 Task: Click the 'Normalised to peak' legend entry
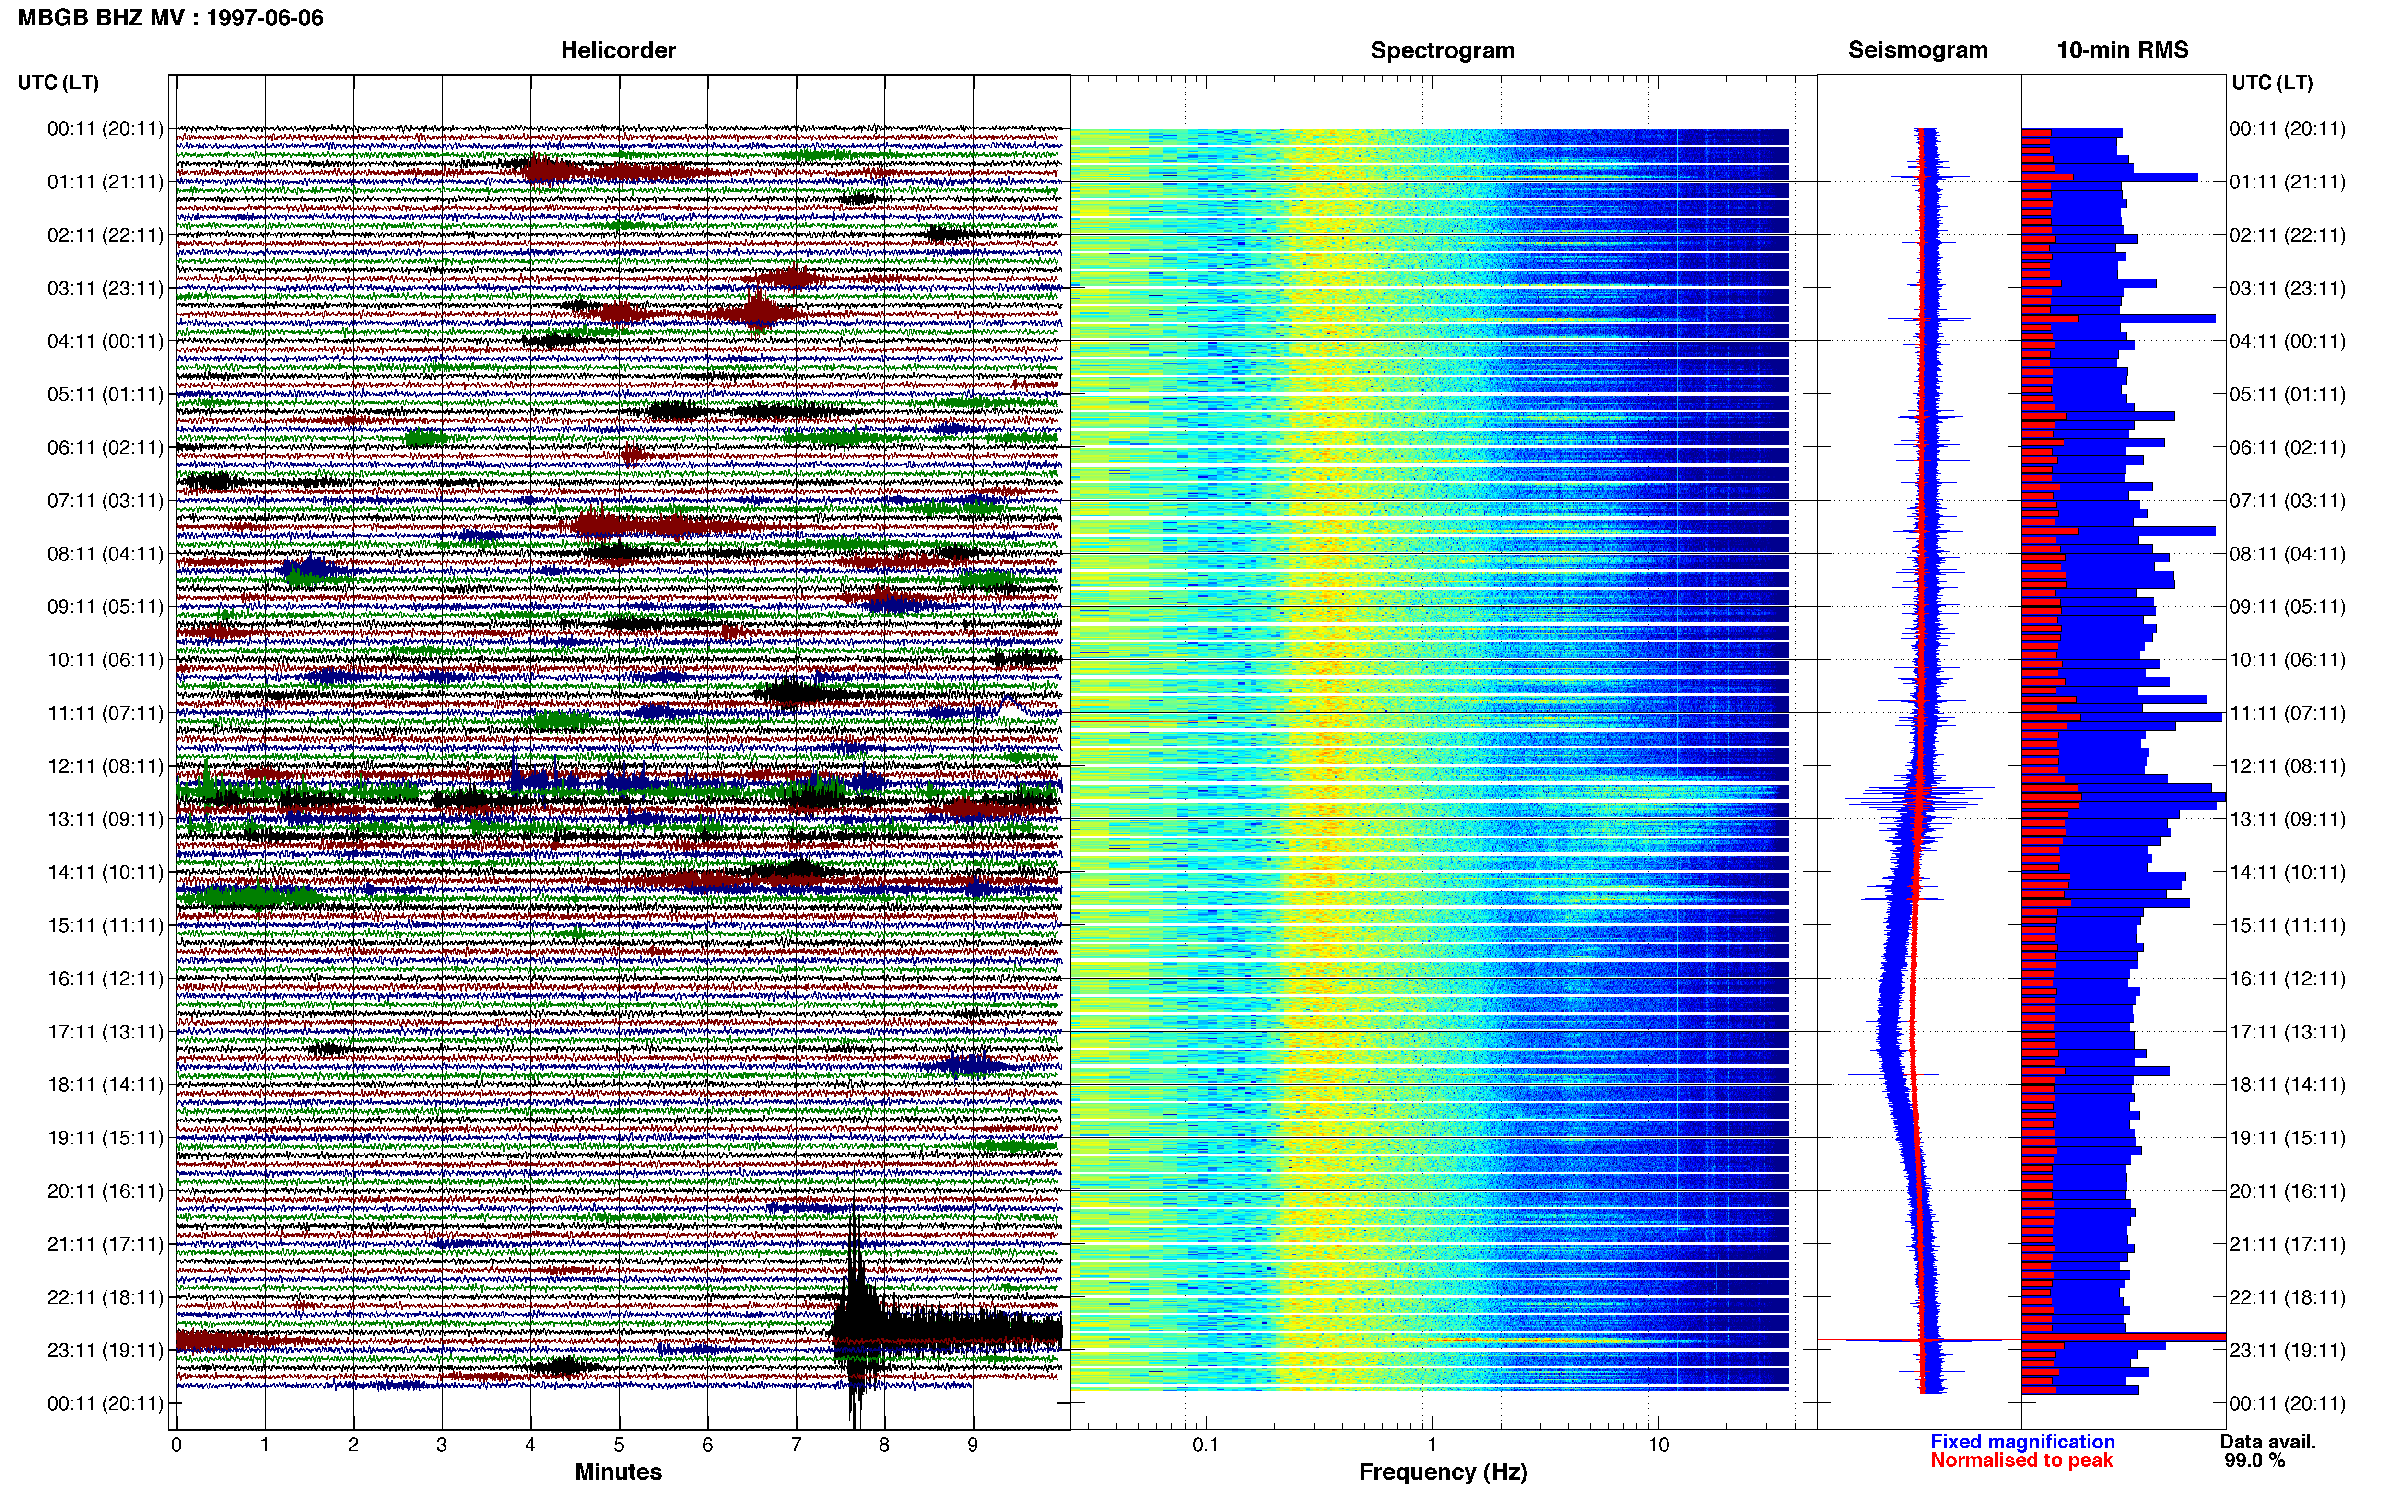click(x=2021, y=1461)
